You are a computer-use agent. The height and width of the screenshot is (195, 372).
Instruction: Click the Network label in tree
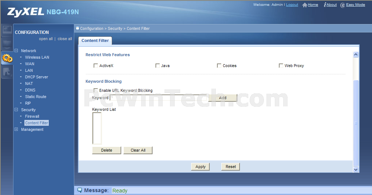pyautogui.click(x=28, y=51)
